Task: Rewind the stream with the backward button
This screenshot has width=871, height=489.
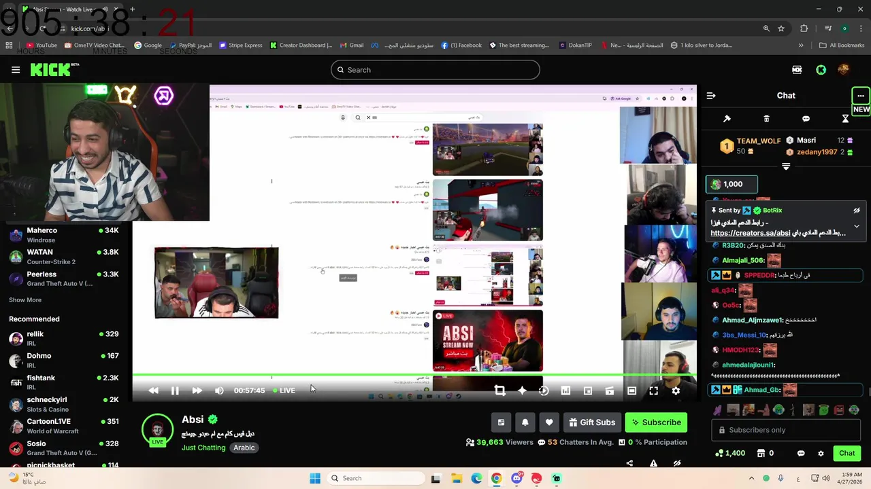Action: click(153, 391)
